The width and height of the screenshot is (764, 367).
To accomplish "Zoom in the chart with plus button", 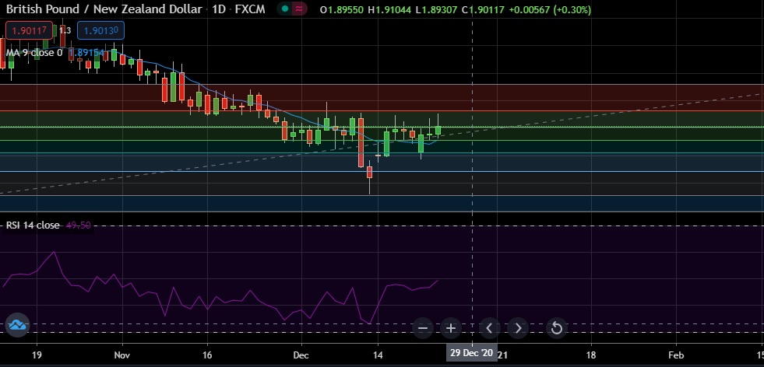I will coord(451,329).
